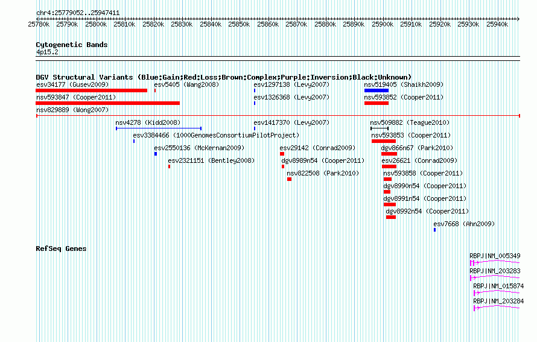The height and width of the screenshot is (342, 537).
Task: Click esv2550136 (McKernan2009) label
Action: (x=199, y=148)
